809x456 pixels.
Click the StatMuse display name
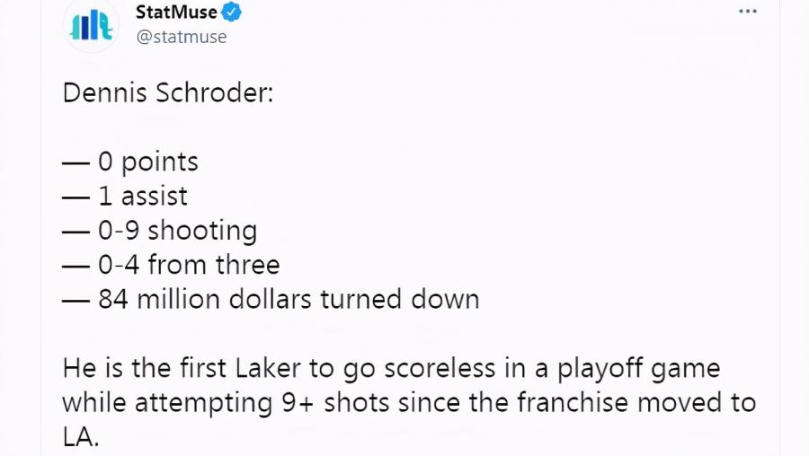(176, 12)
